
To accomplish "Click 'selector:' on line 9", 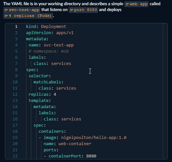I will pyautogui.click(x=40, y=76).
